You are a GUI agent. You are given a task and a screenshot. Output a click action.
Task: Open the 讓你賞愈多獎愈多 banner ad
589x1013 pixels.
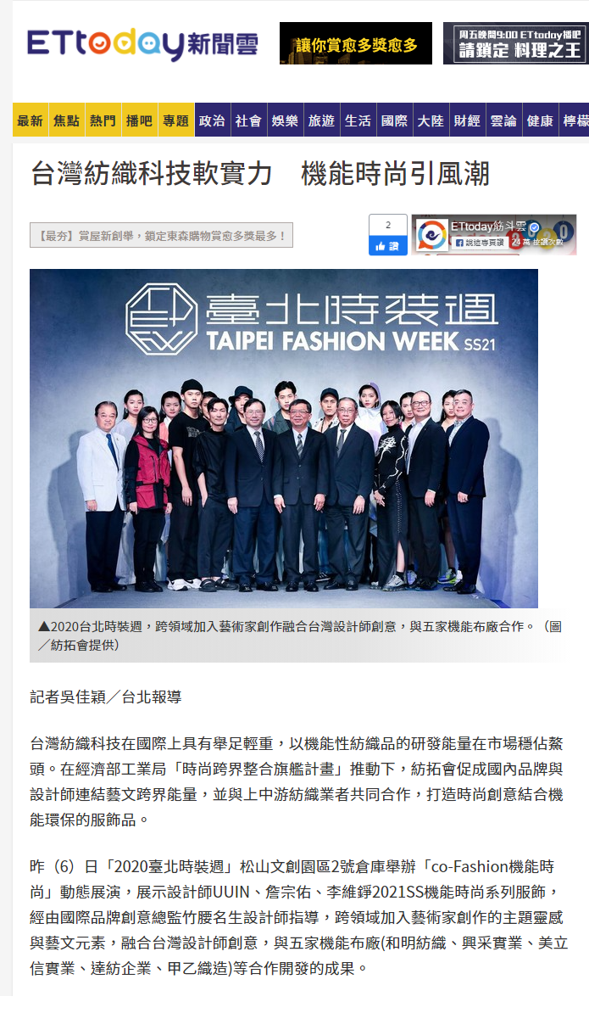tap(355, 43)
